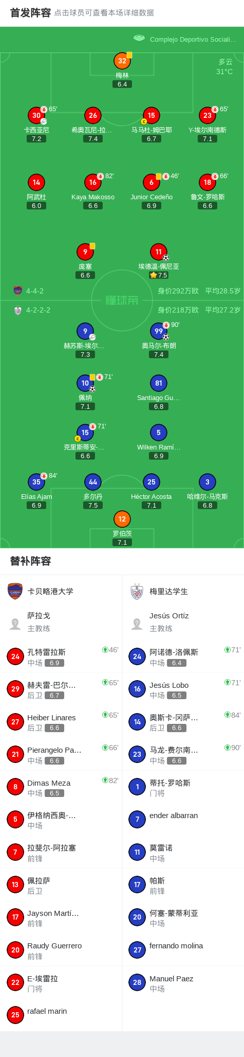Open 卡贝略港大学 team crest in substitutes

(x=15, y=591)
